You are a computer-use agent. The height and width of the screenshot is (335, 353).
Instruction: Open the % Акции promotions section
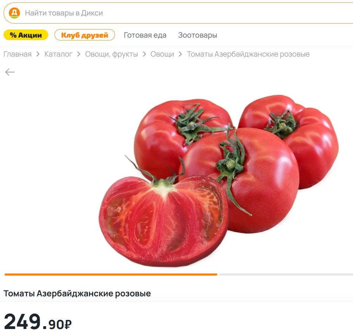(26, 35)
